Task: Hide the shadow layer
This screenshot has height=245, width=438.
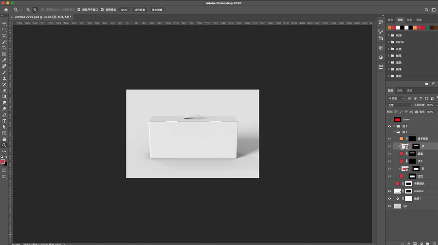Action: click(x=389, y=191)
